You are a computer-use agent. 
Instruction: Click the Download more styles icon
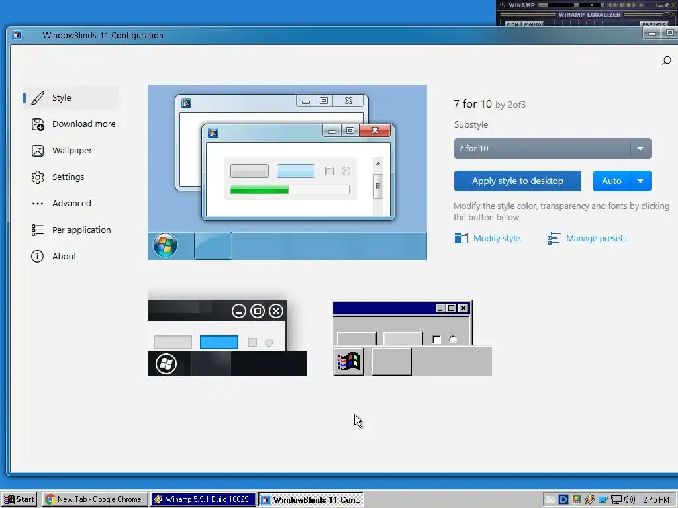point(38,124)
